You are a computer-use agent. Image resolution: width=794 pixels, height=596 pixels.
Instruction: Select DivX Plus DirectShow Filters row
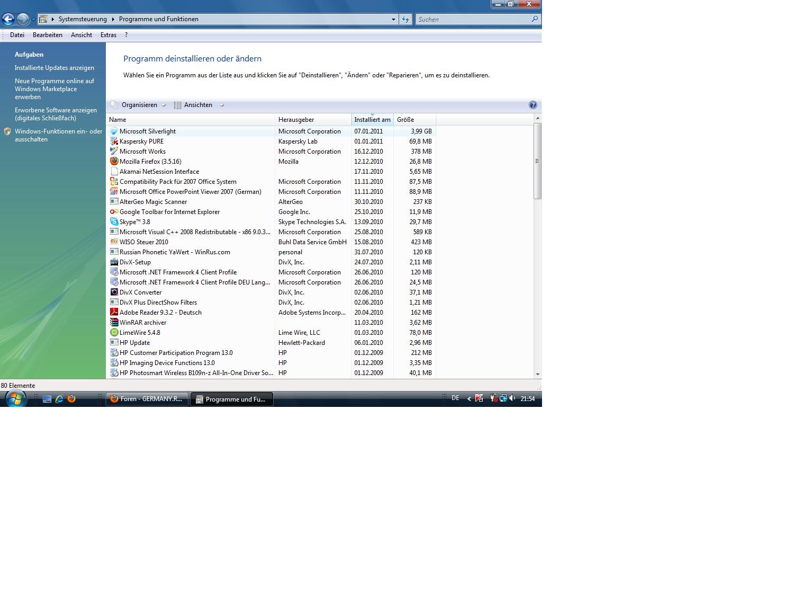point(271,302)
